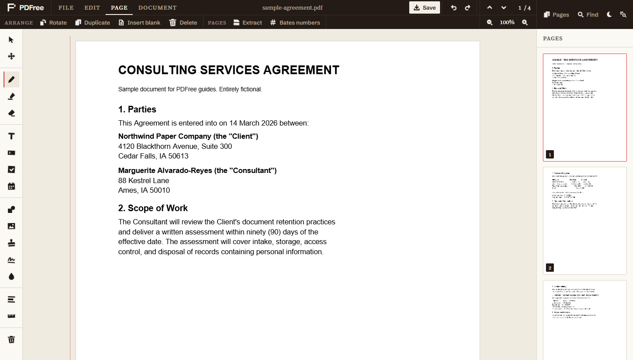Zoom out of the document
Viewport: 633px width, 360px height.
490,22
